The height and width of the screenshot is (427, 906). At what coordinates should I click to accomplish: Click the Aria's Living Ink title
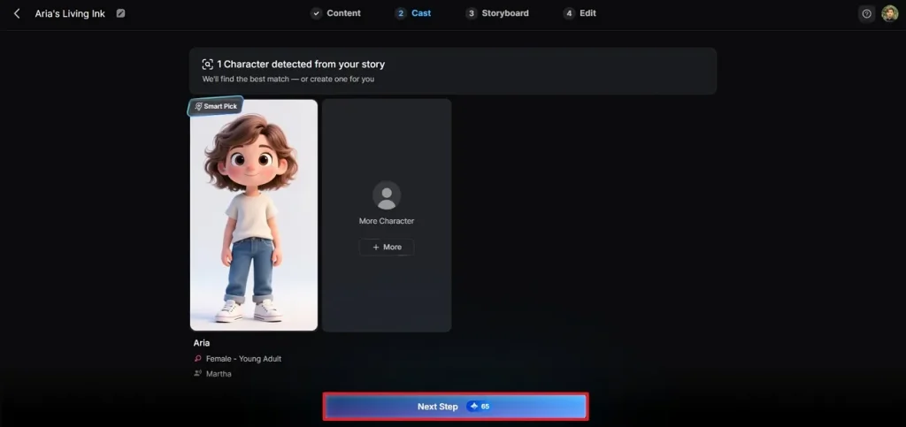click(x=70, y=14)
